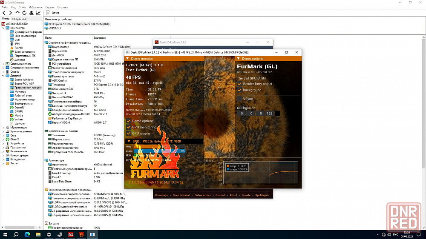
Task: Enable VSync checkbox
Action: point(239,99)
